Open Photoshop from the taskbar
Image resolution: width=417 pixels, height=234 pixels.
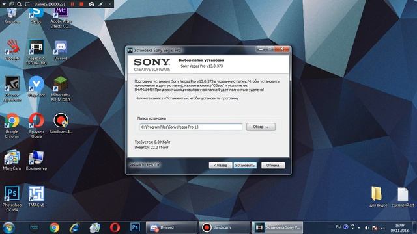click(135, 227)
